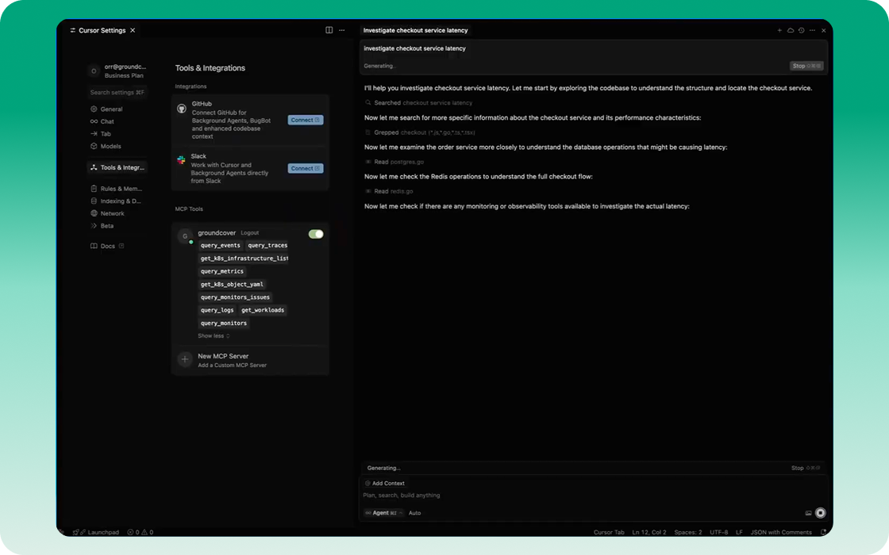Screen dimensions: 889x555
Task: Open the Tab settings section
Action: tap(101, 134)
